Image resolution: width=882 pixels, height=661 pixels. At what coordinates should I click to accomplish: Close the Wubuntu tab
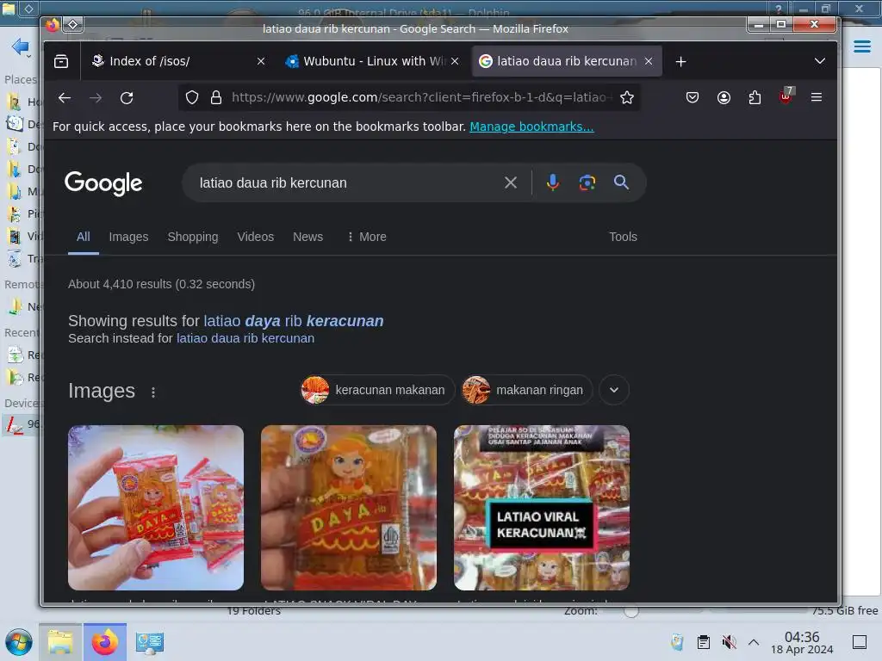(455, 61)
